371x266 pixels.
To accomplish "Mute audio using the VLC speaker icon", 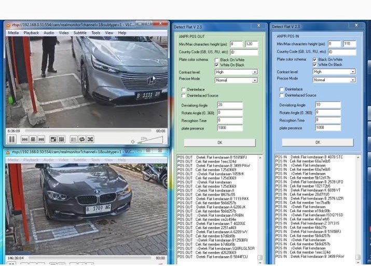I will click(x=133, y=141).
